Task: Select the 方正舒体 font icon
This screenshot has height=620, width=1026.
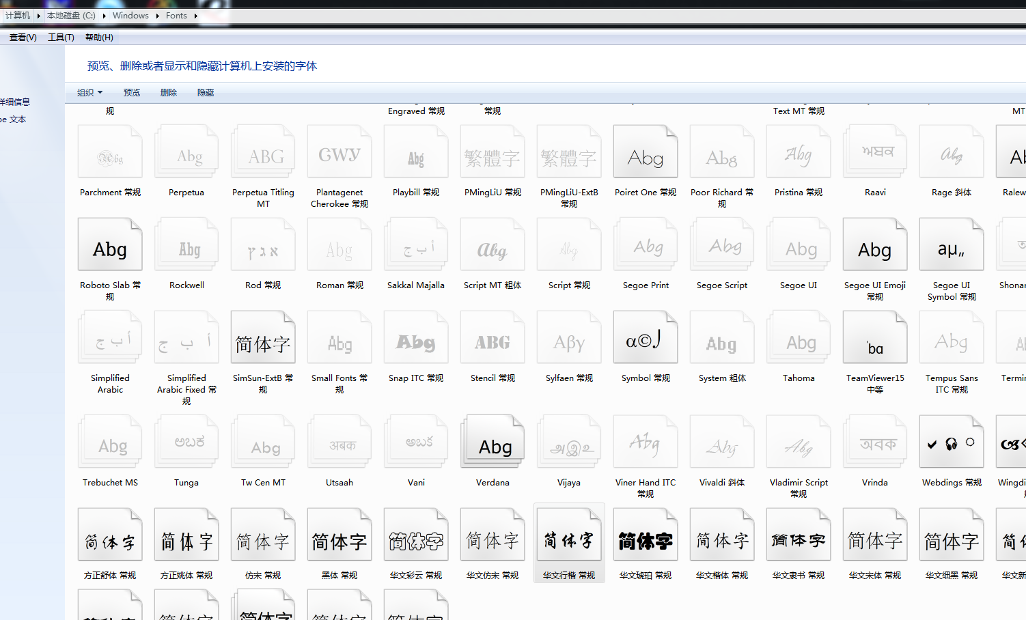Action: point(110,535)
